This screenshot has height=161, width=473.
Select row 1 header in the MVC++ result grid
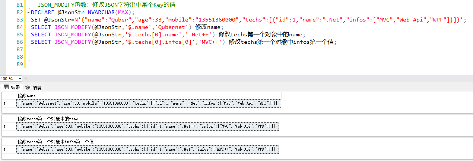click(x=9, y=149)
